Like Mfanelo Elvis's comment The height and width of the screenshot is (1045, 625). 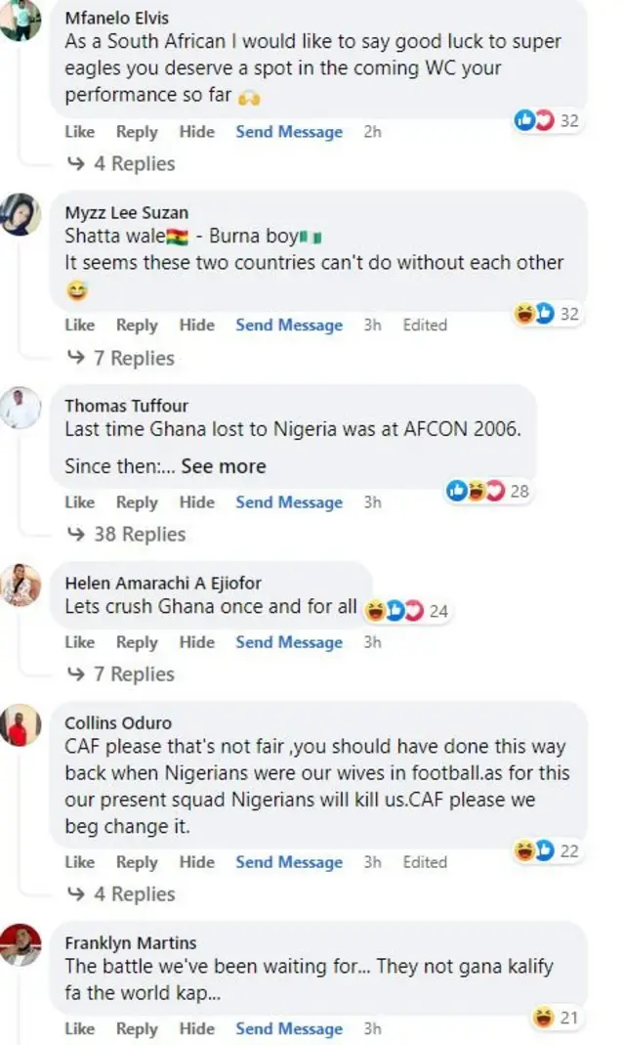[x=80, y=132]
